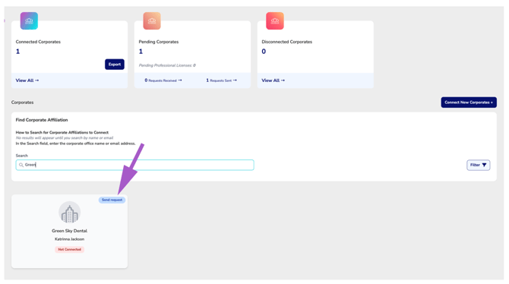Screen dimensions: 509x284
Task: Click the Pending Corporates count 1
Action: pyautogui.click(x=141, y=52)
